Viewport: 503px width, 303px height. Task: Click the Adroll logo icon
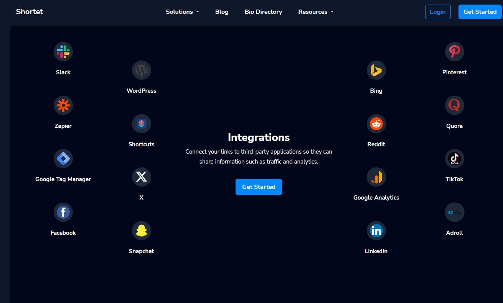[455, 212]
